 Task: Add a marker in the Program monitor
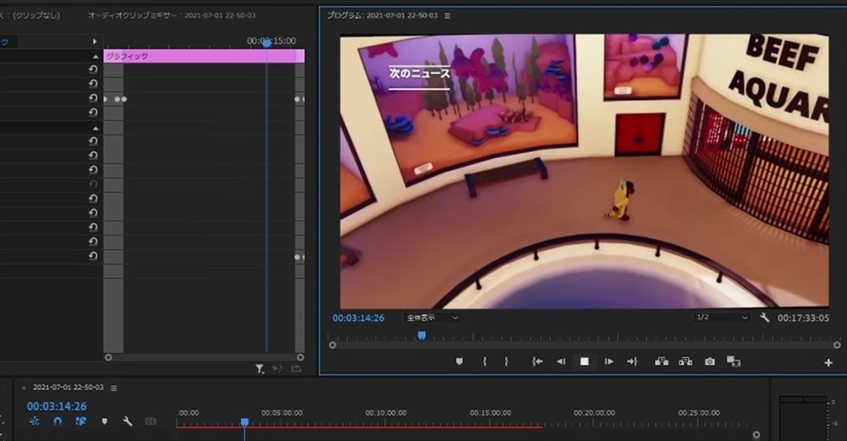pyautogui.click(x=459, y=361)
